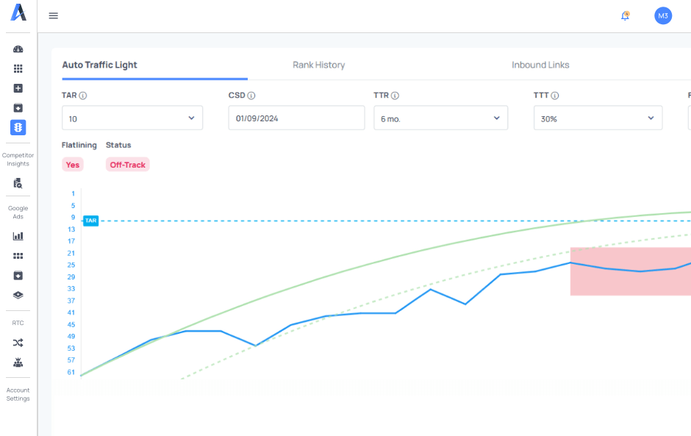Open the hamburger menu

[x=54, y=16]
